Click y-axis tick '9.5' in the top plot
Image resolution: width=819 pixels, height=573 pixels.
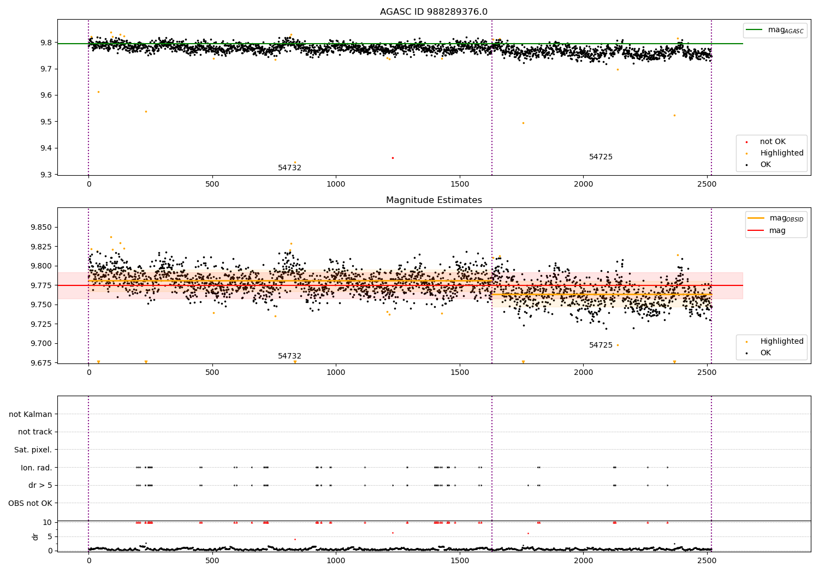pos(46,122)
